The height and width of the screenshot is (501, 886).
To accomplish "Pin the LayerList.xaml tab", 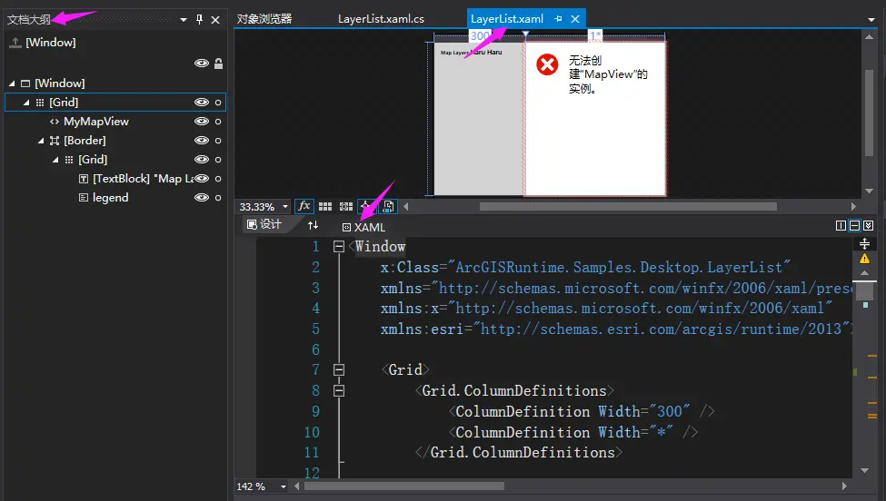I will click(x=558, y=19).
